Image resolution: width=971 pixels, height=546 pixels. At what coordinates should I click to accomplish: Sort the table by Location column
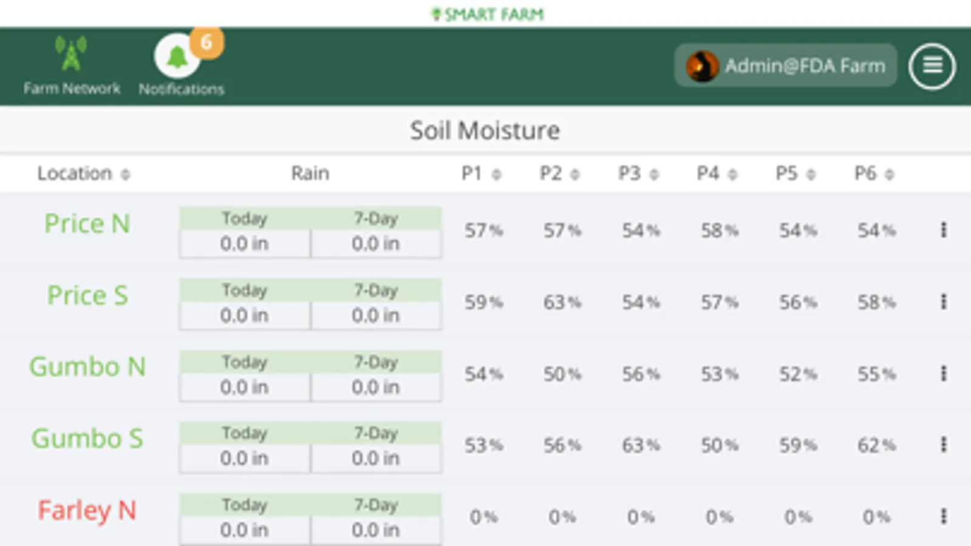pos(125,175)
